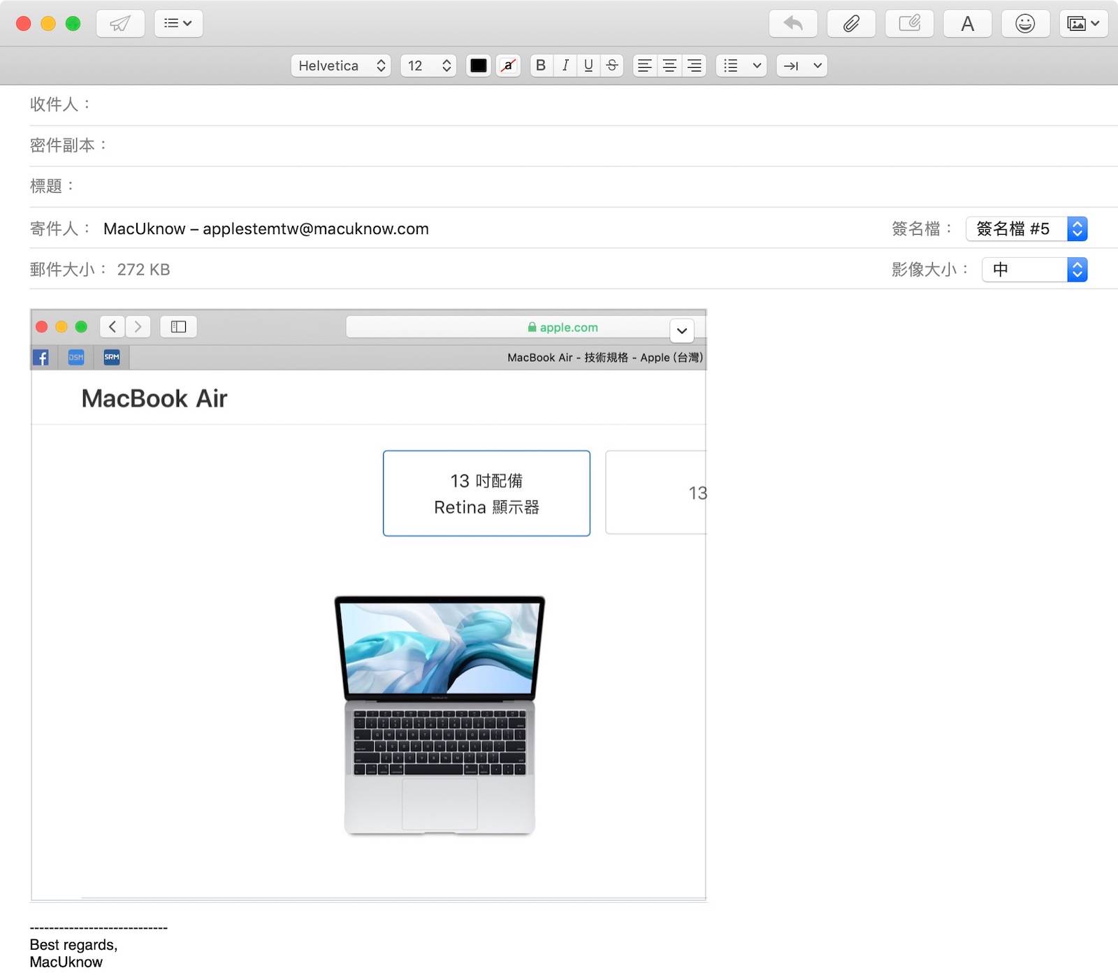Close the compose window red button
1118x977 pixels.
[23, 24]
